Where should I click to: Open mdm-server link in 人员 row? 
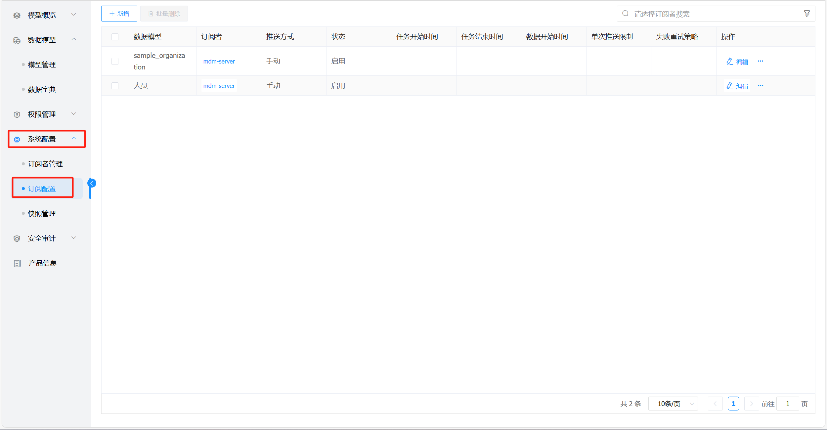click(x=219, y=86)
